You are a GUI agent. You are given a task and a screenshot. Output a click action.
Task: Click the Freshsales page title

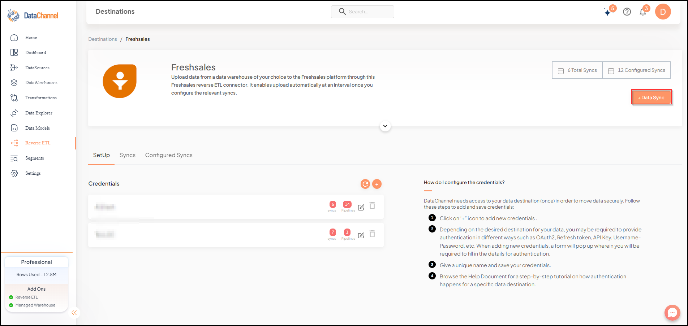pos(193,68)
